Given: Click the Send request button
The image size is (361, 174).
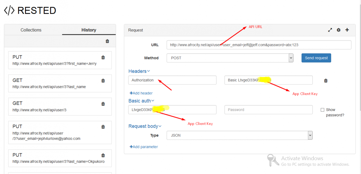Looking at the screenshot, I should (316, 58).
